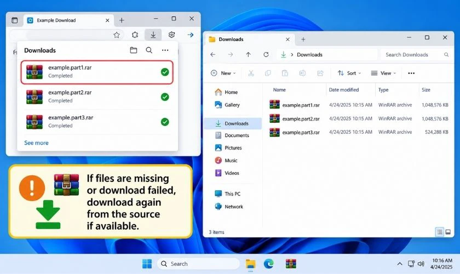Select Home in navigation pane
The height and width of the screenshot is (274, 460).
pos(233,92)
